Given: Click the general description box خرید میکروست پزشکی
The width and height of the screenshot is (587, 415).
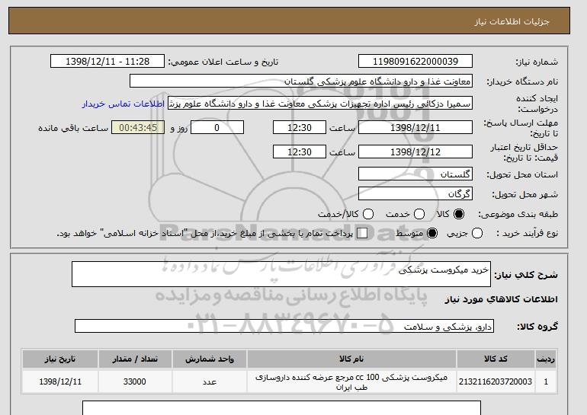Looking at the screenshot, I should [281, 274].
